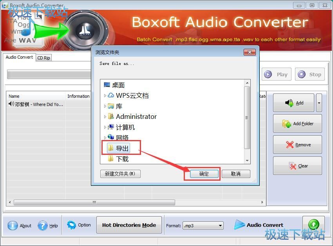This screenshot has width=333, height=246.
Task: Click the speaker icon beside the track
Action: [11, 104]
